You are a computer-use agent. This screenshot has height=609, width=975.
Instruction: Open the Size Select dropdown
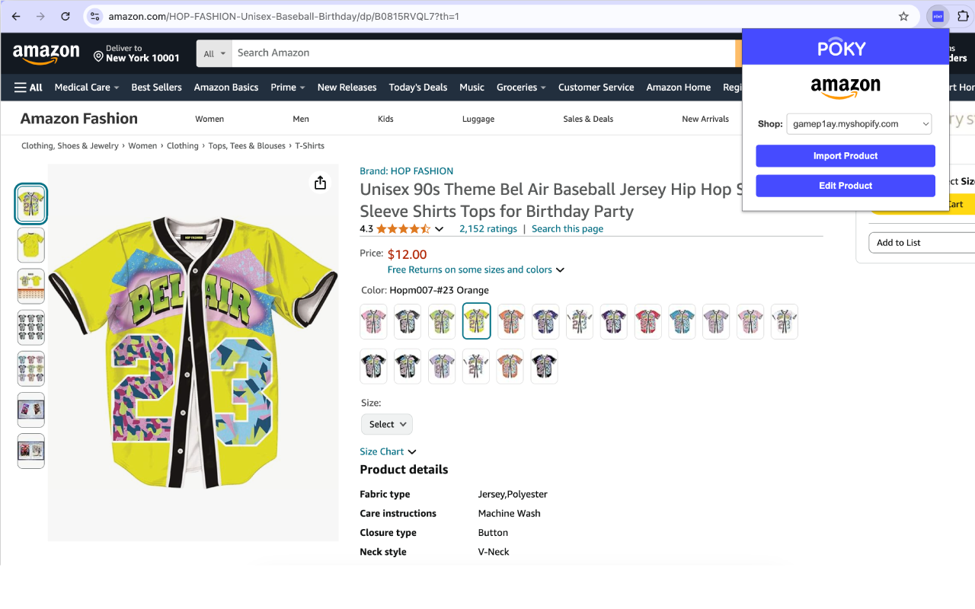[386, 424]
